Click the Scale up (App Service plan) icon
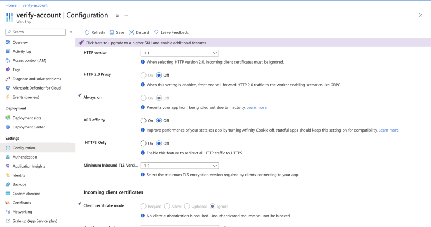 pos(8,221)
